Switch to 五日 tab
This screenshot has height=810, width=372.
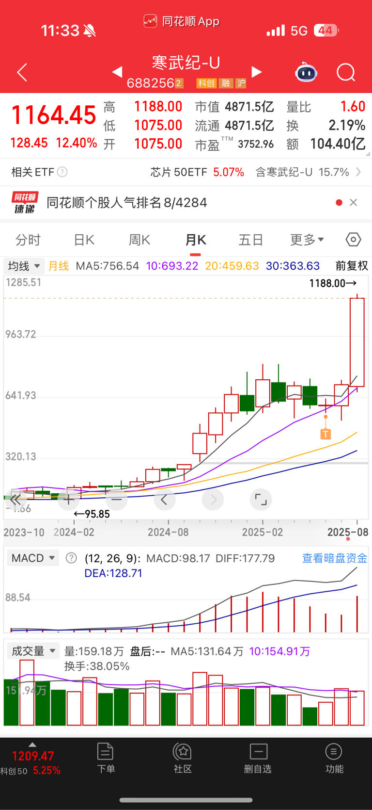coord(251,240)
